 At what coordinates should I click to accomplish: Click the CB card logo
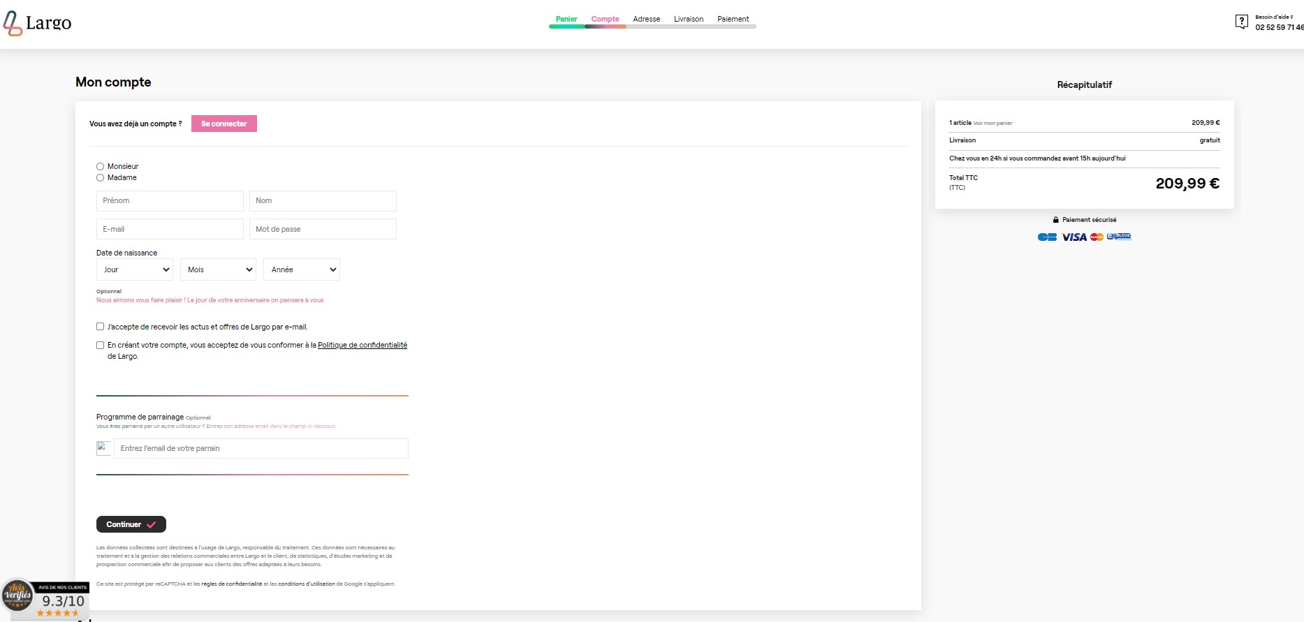click(x=1047, y=237)
